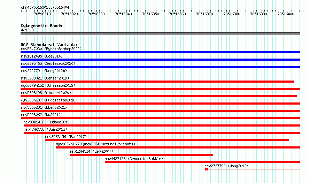Open the nsv5998062 (Wu2021) label
Screen dimensions: 310x183
coord(41,115)
